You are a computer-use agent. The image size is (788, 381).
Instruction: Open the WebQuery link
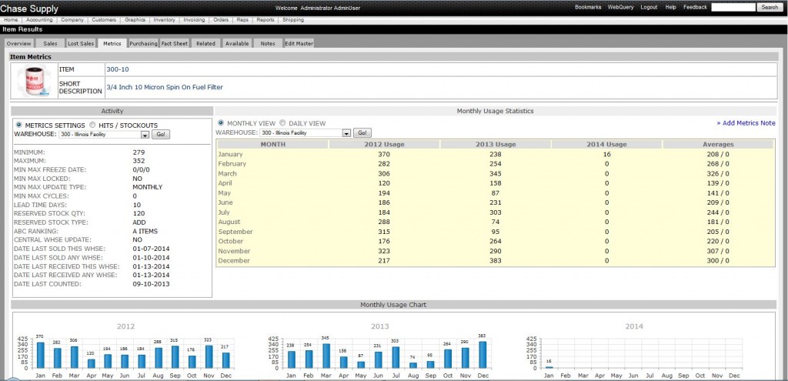tap(621, 8)
